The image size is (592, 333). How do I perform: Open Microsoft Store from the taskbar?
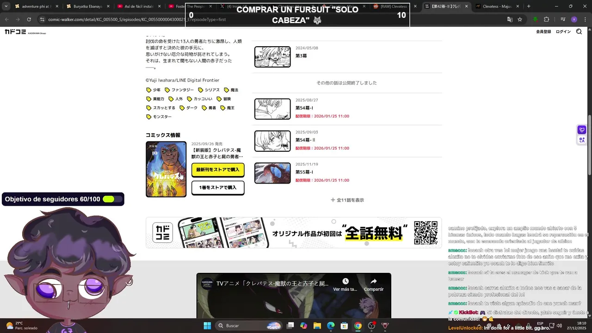tap(344, 326)
